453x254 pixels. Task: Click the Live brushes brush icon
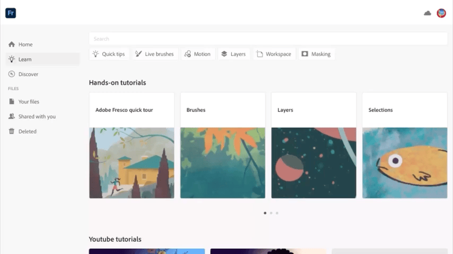(x=138, y=54)
